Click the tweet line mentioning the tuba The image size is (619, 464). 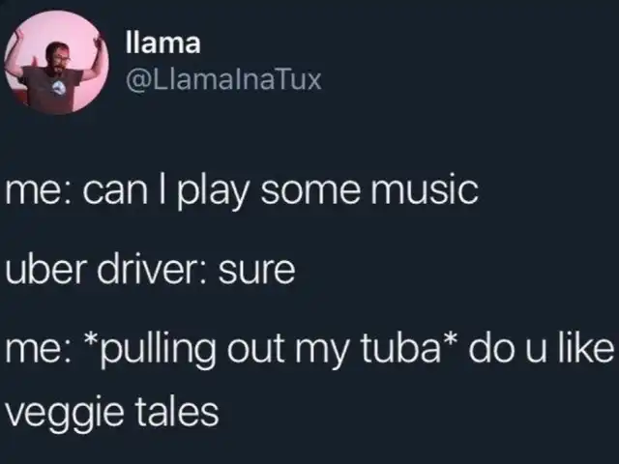click(x=309, y=350)
